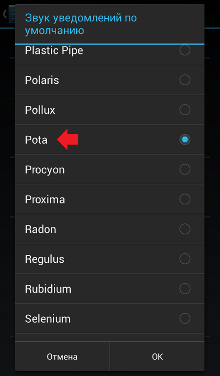Image resolution: width=220 pixels, height=376 pixels.
Task: Click the Rubidium list entry text
Action: (48, 289)
